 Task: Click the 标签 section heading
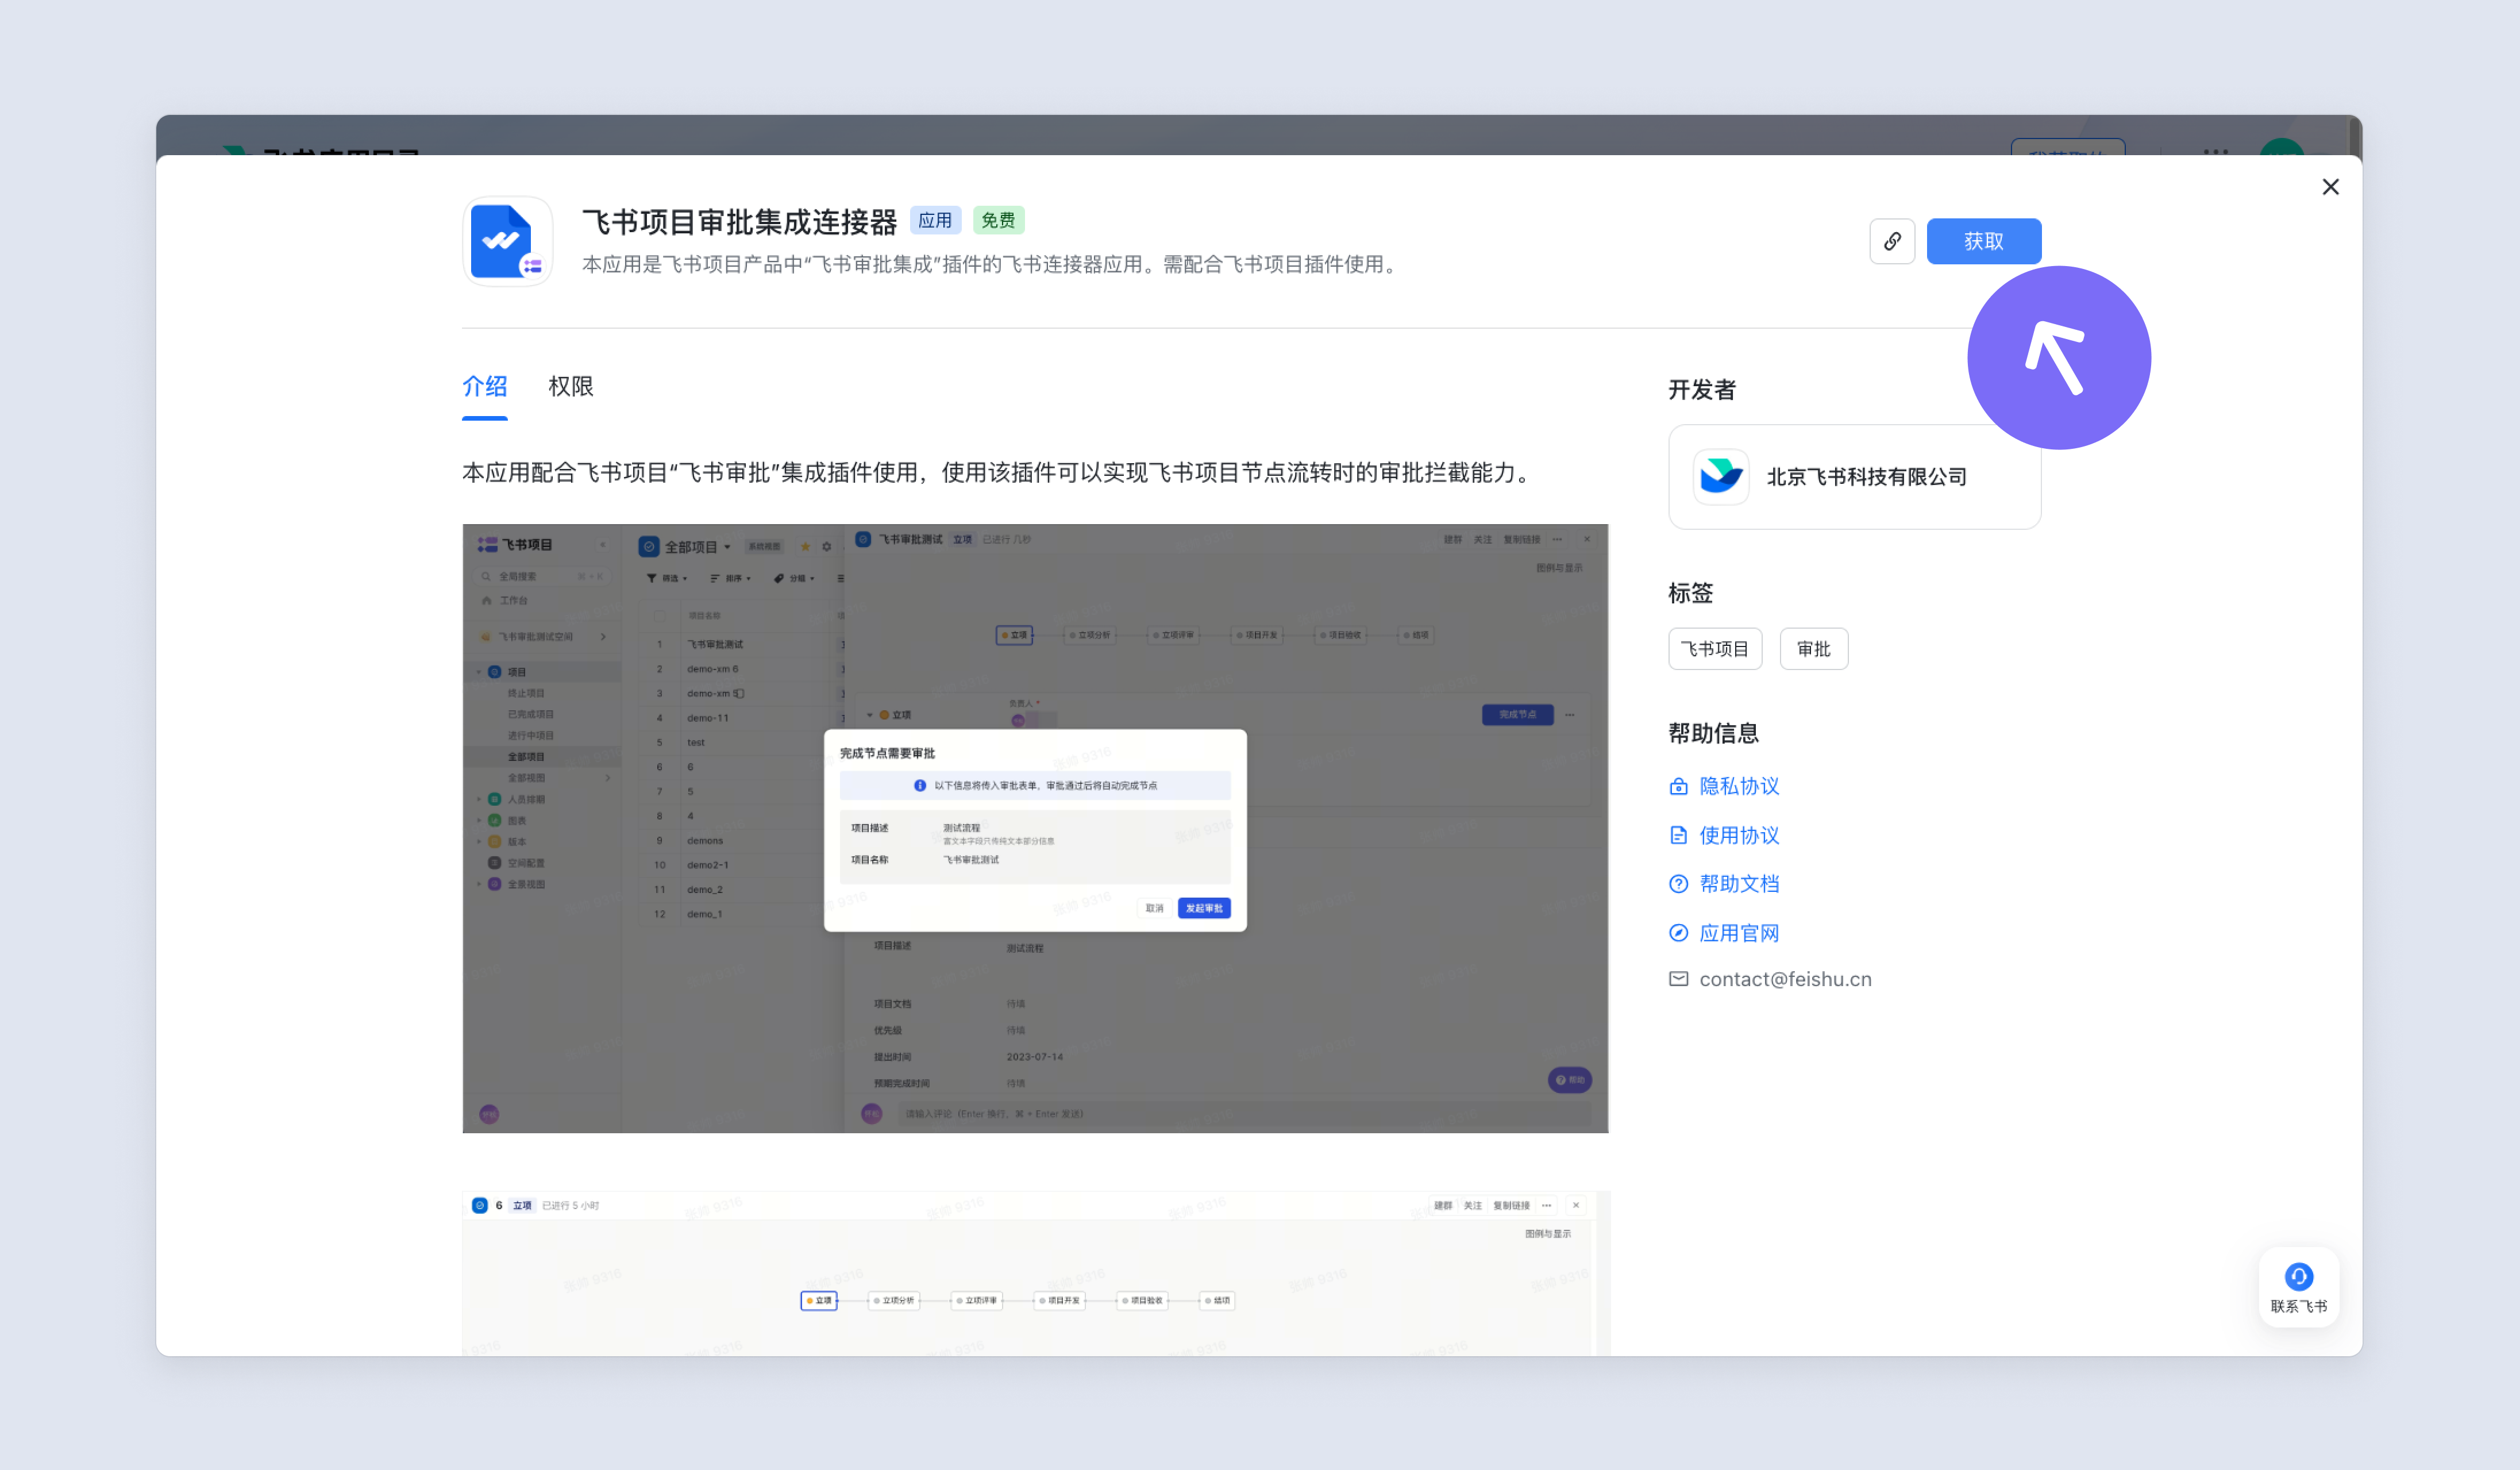pyautogui.click(x=1690, y=593)
